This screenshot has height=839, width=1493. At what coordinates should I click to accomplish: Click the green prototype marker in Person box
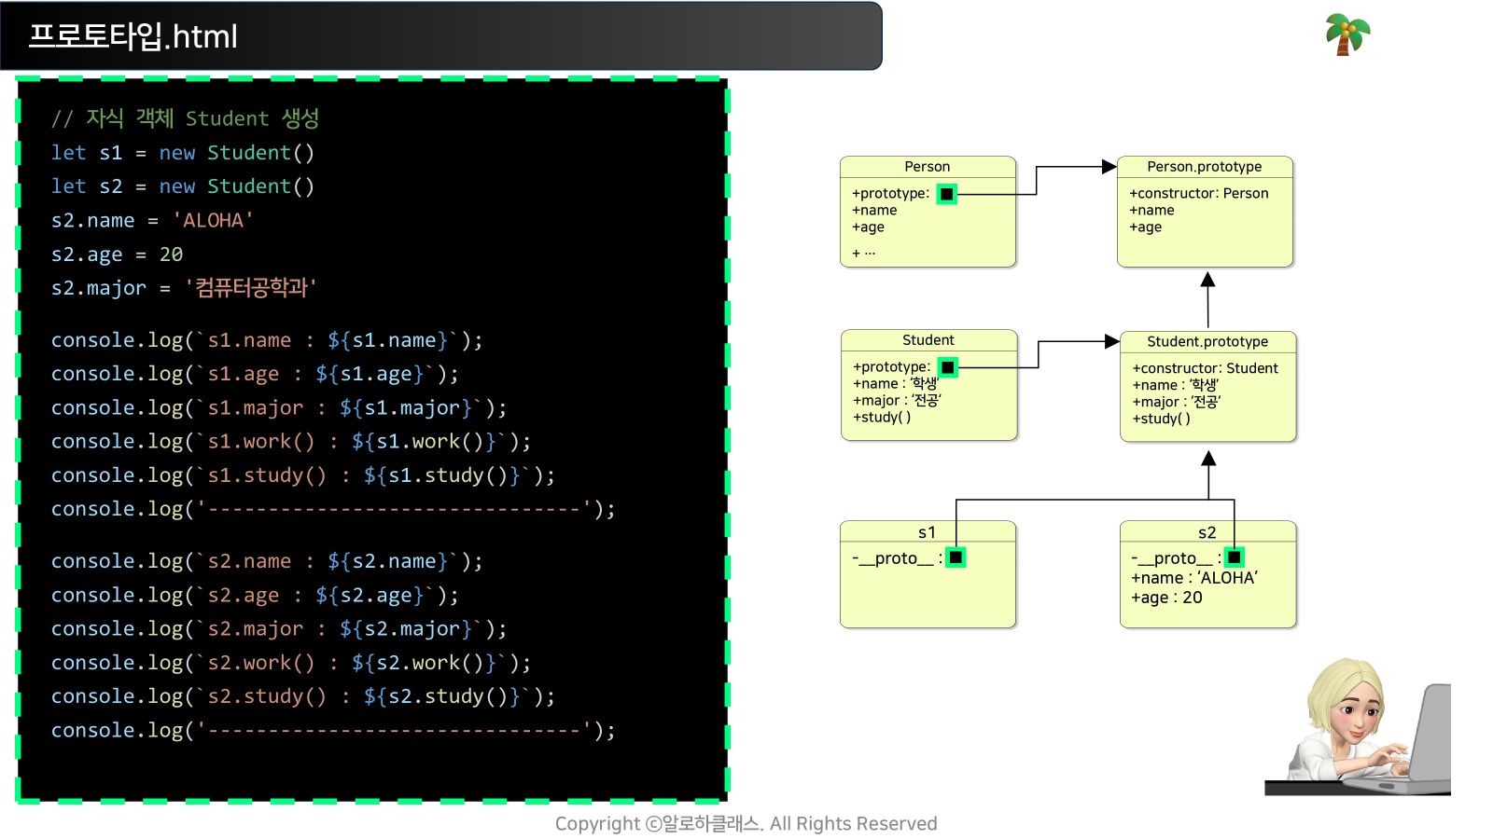click(947, 194)
